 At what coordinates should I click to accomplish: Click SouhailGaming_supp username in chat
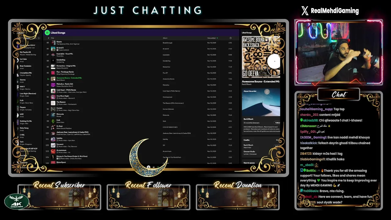point(316,109)
